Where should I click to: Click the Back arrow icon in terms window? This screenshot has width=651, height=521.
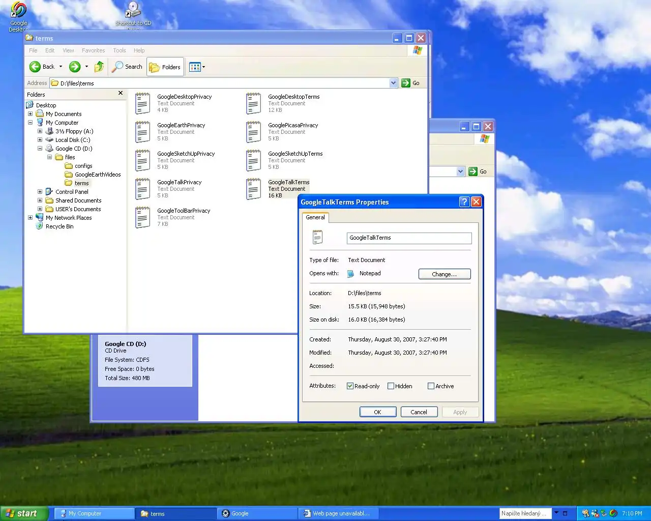click(x=35, y=67)
